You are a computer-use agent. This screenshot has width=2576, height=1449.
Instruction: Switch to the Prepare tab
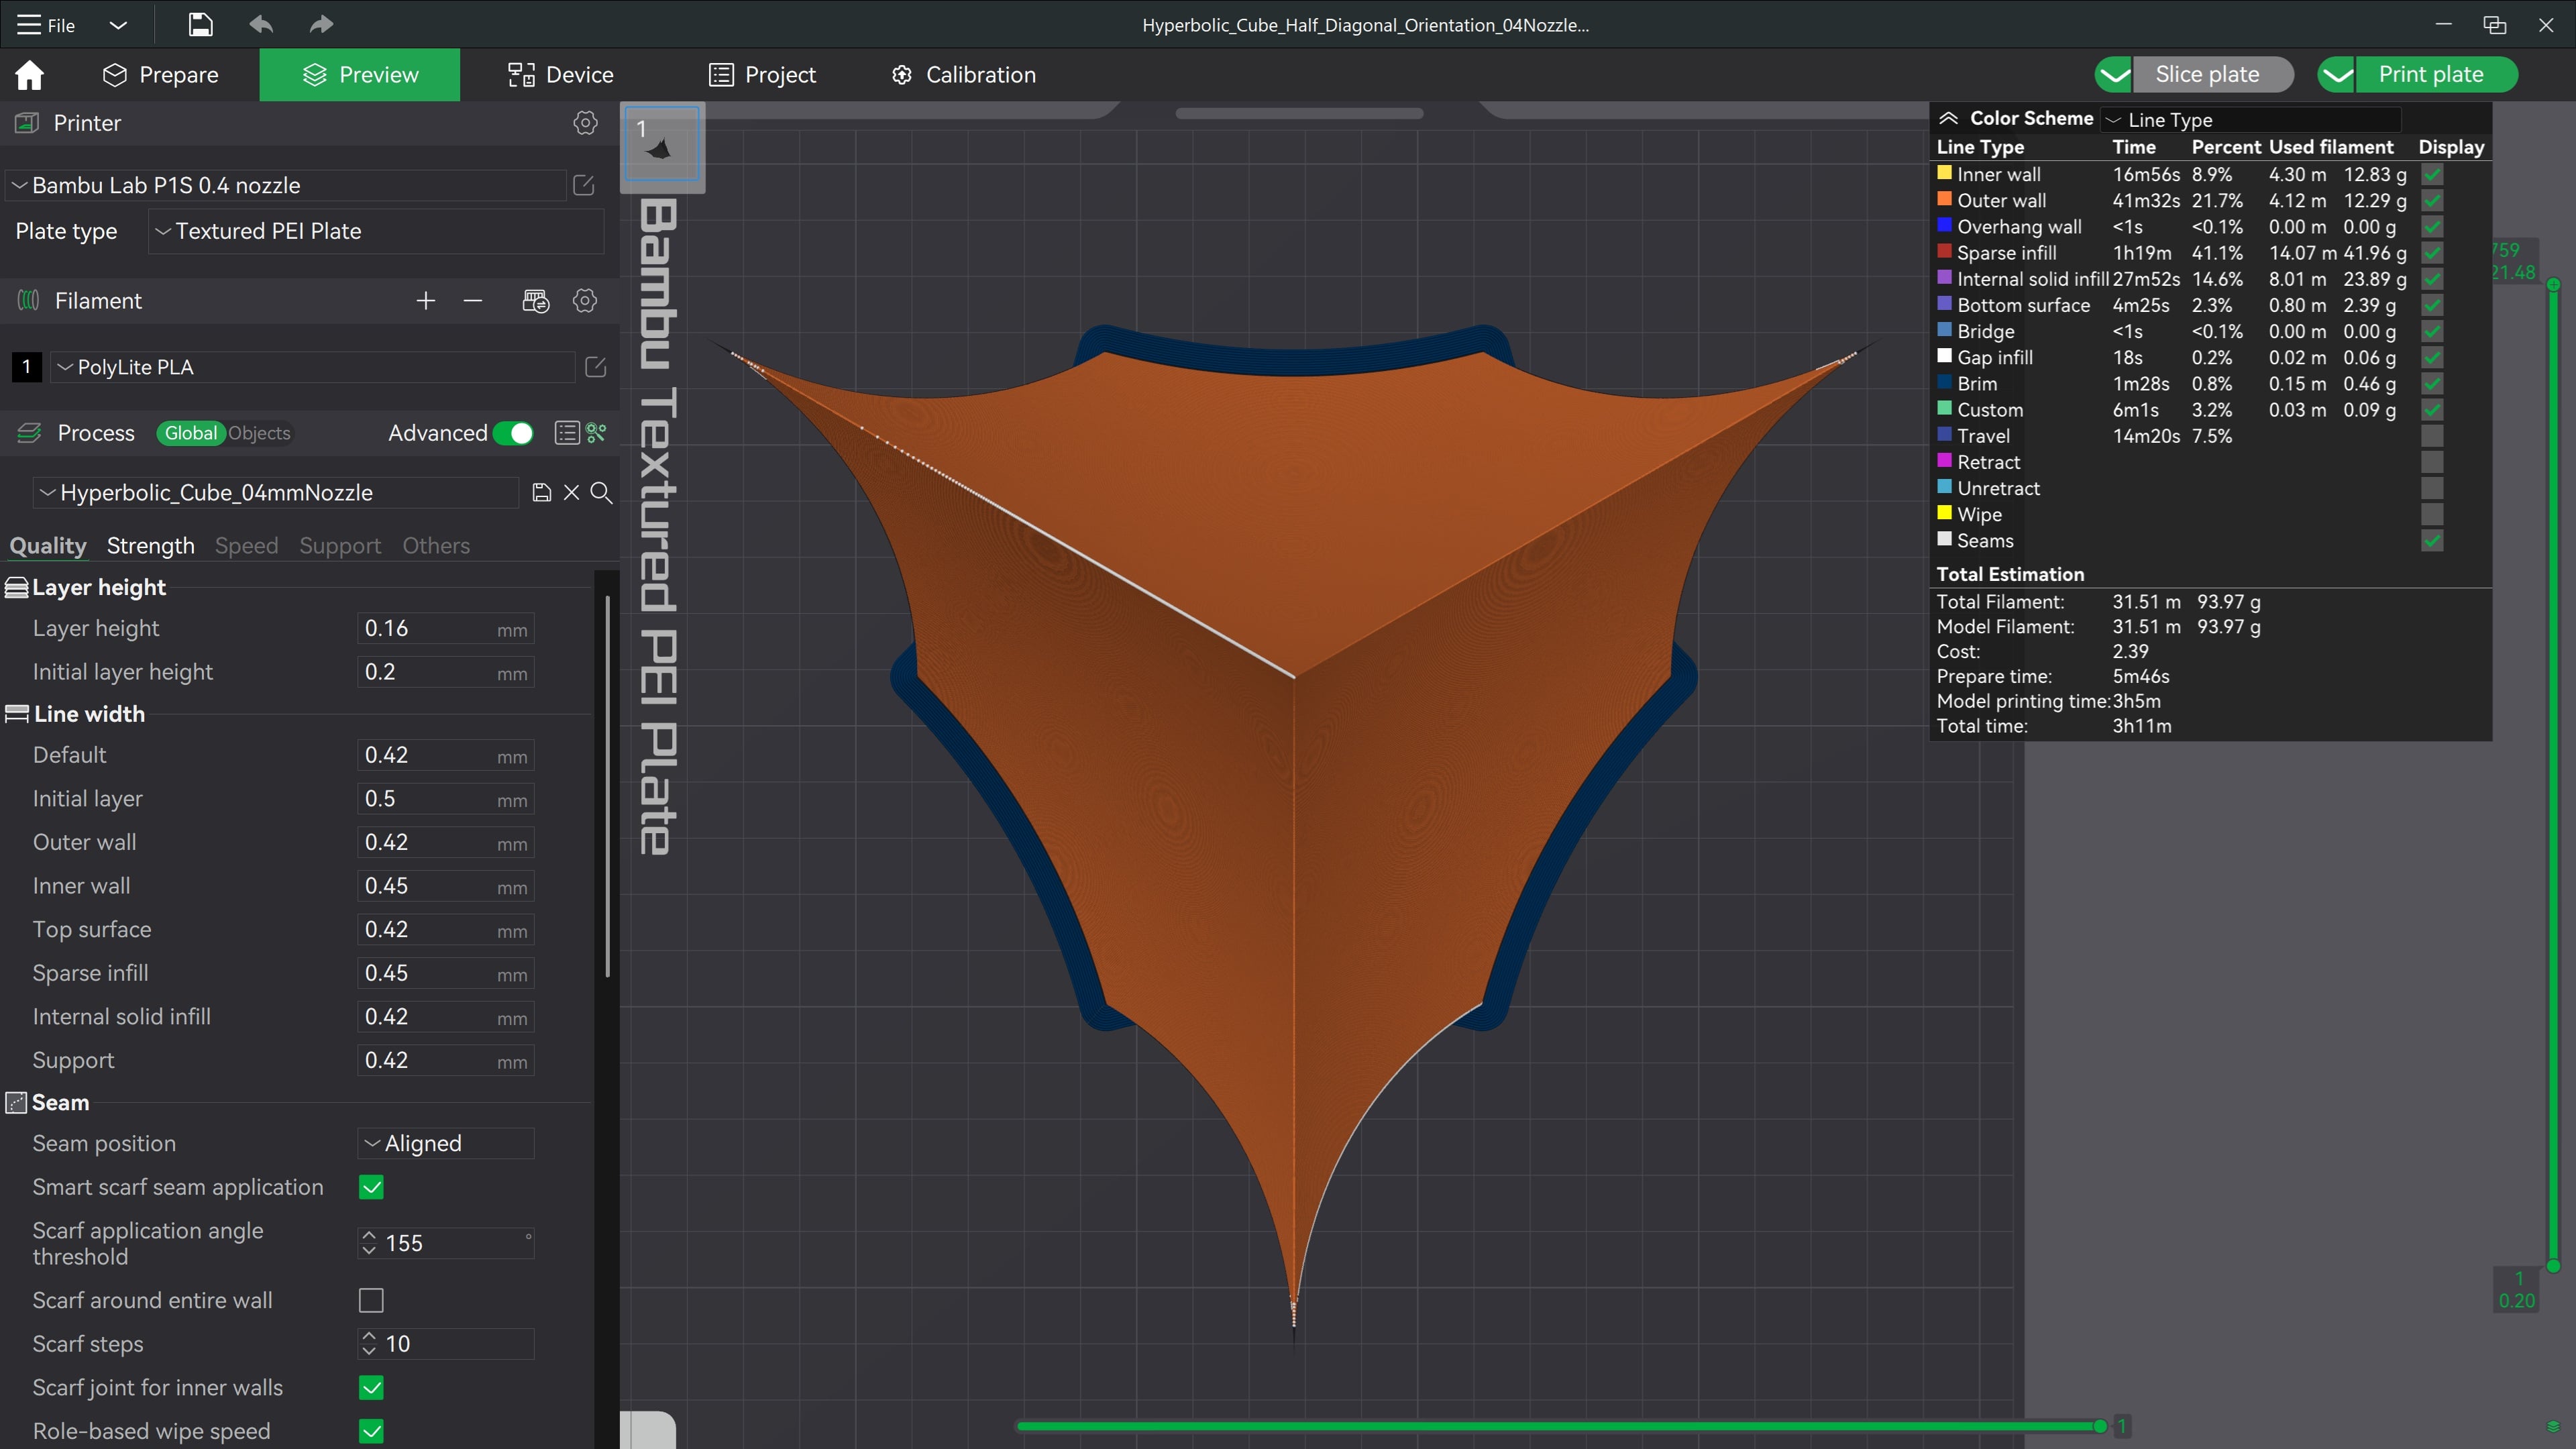tap(160, 75)
